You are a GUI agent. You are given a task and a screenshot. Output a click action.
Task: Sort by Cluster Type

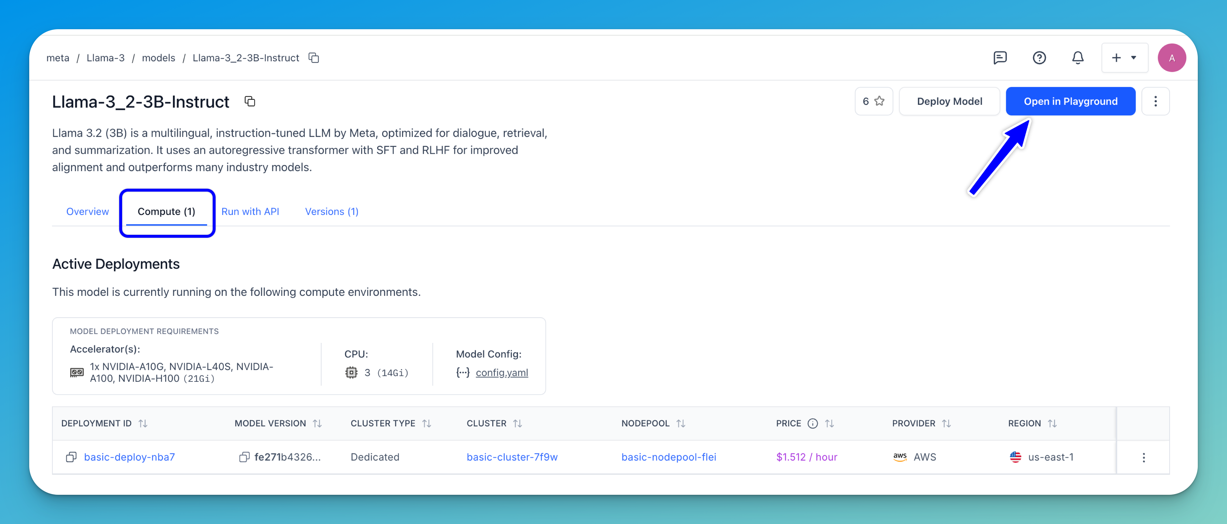[427, 424]
